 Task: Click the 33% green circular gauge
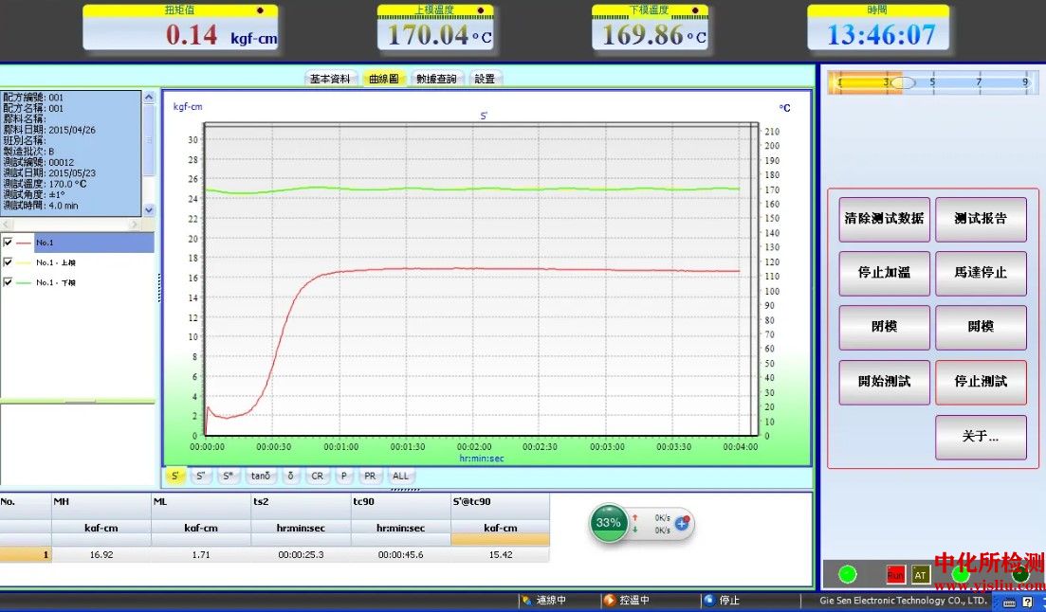click(608, 523)
